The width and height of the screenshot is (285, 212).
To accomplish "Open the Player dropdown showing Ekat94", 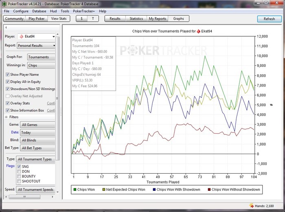I will tap(36, 37).
